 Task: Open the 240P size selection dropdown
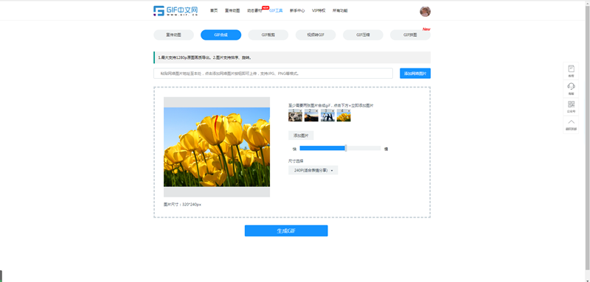click(x=313, y=170)
